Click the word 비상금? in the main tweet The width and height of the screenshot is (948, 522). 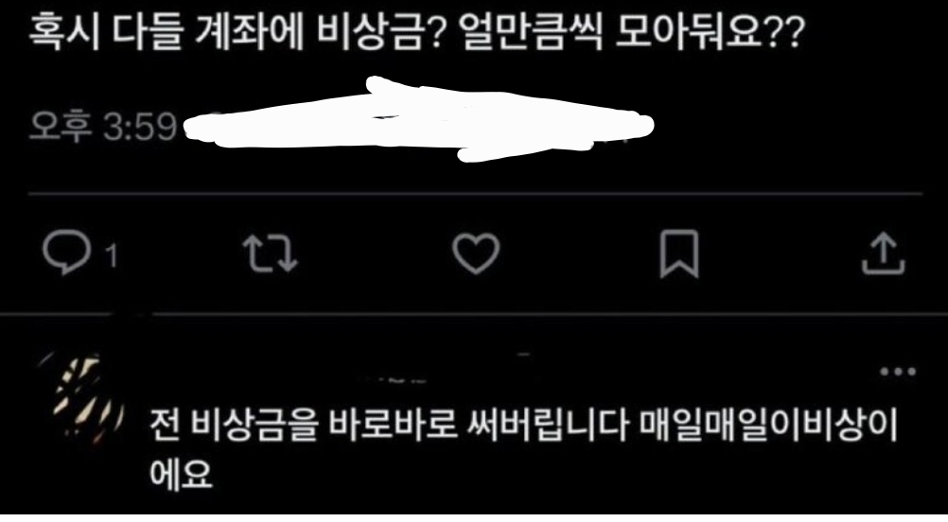(381, 32)
